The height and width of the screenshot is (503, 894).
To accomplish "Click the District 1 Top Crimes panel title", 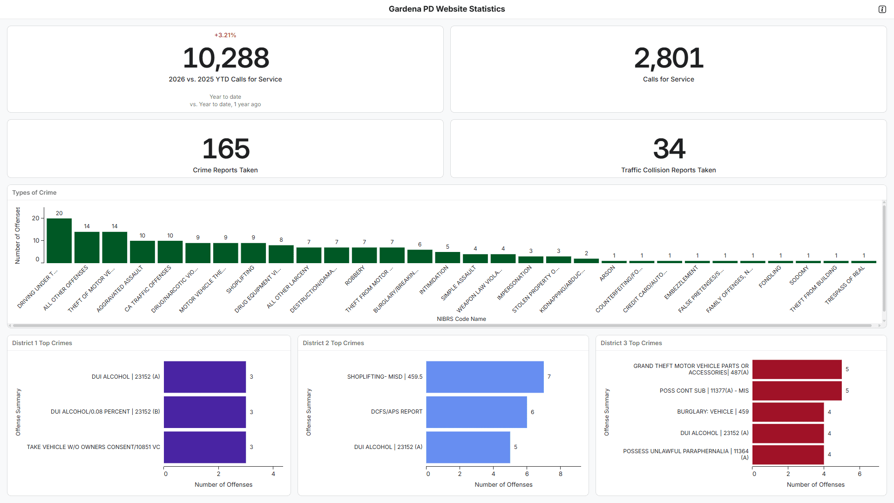I will pyautogui.click(x=42, y=343).
